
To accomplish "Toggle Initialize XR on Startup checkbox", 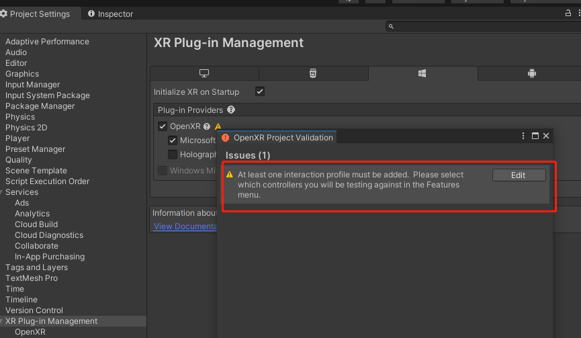I will [260, 91].
